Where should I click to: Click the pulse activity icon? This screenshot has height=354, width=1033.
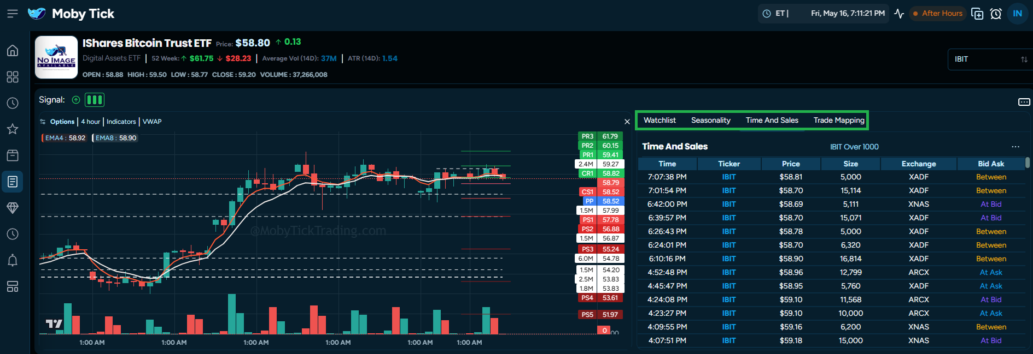[x=899, y=14]
